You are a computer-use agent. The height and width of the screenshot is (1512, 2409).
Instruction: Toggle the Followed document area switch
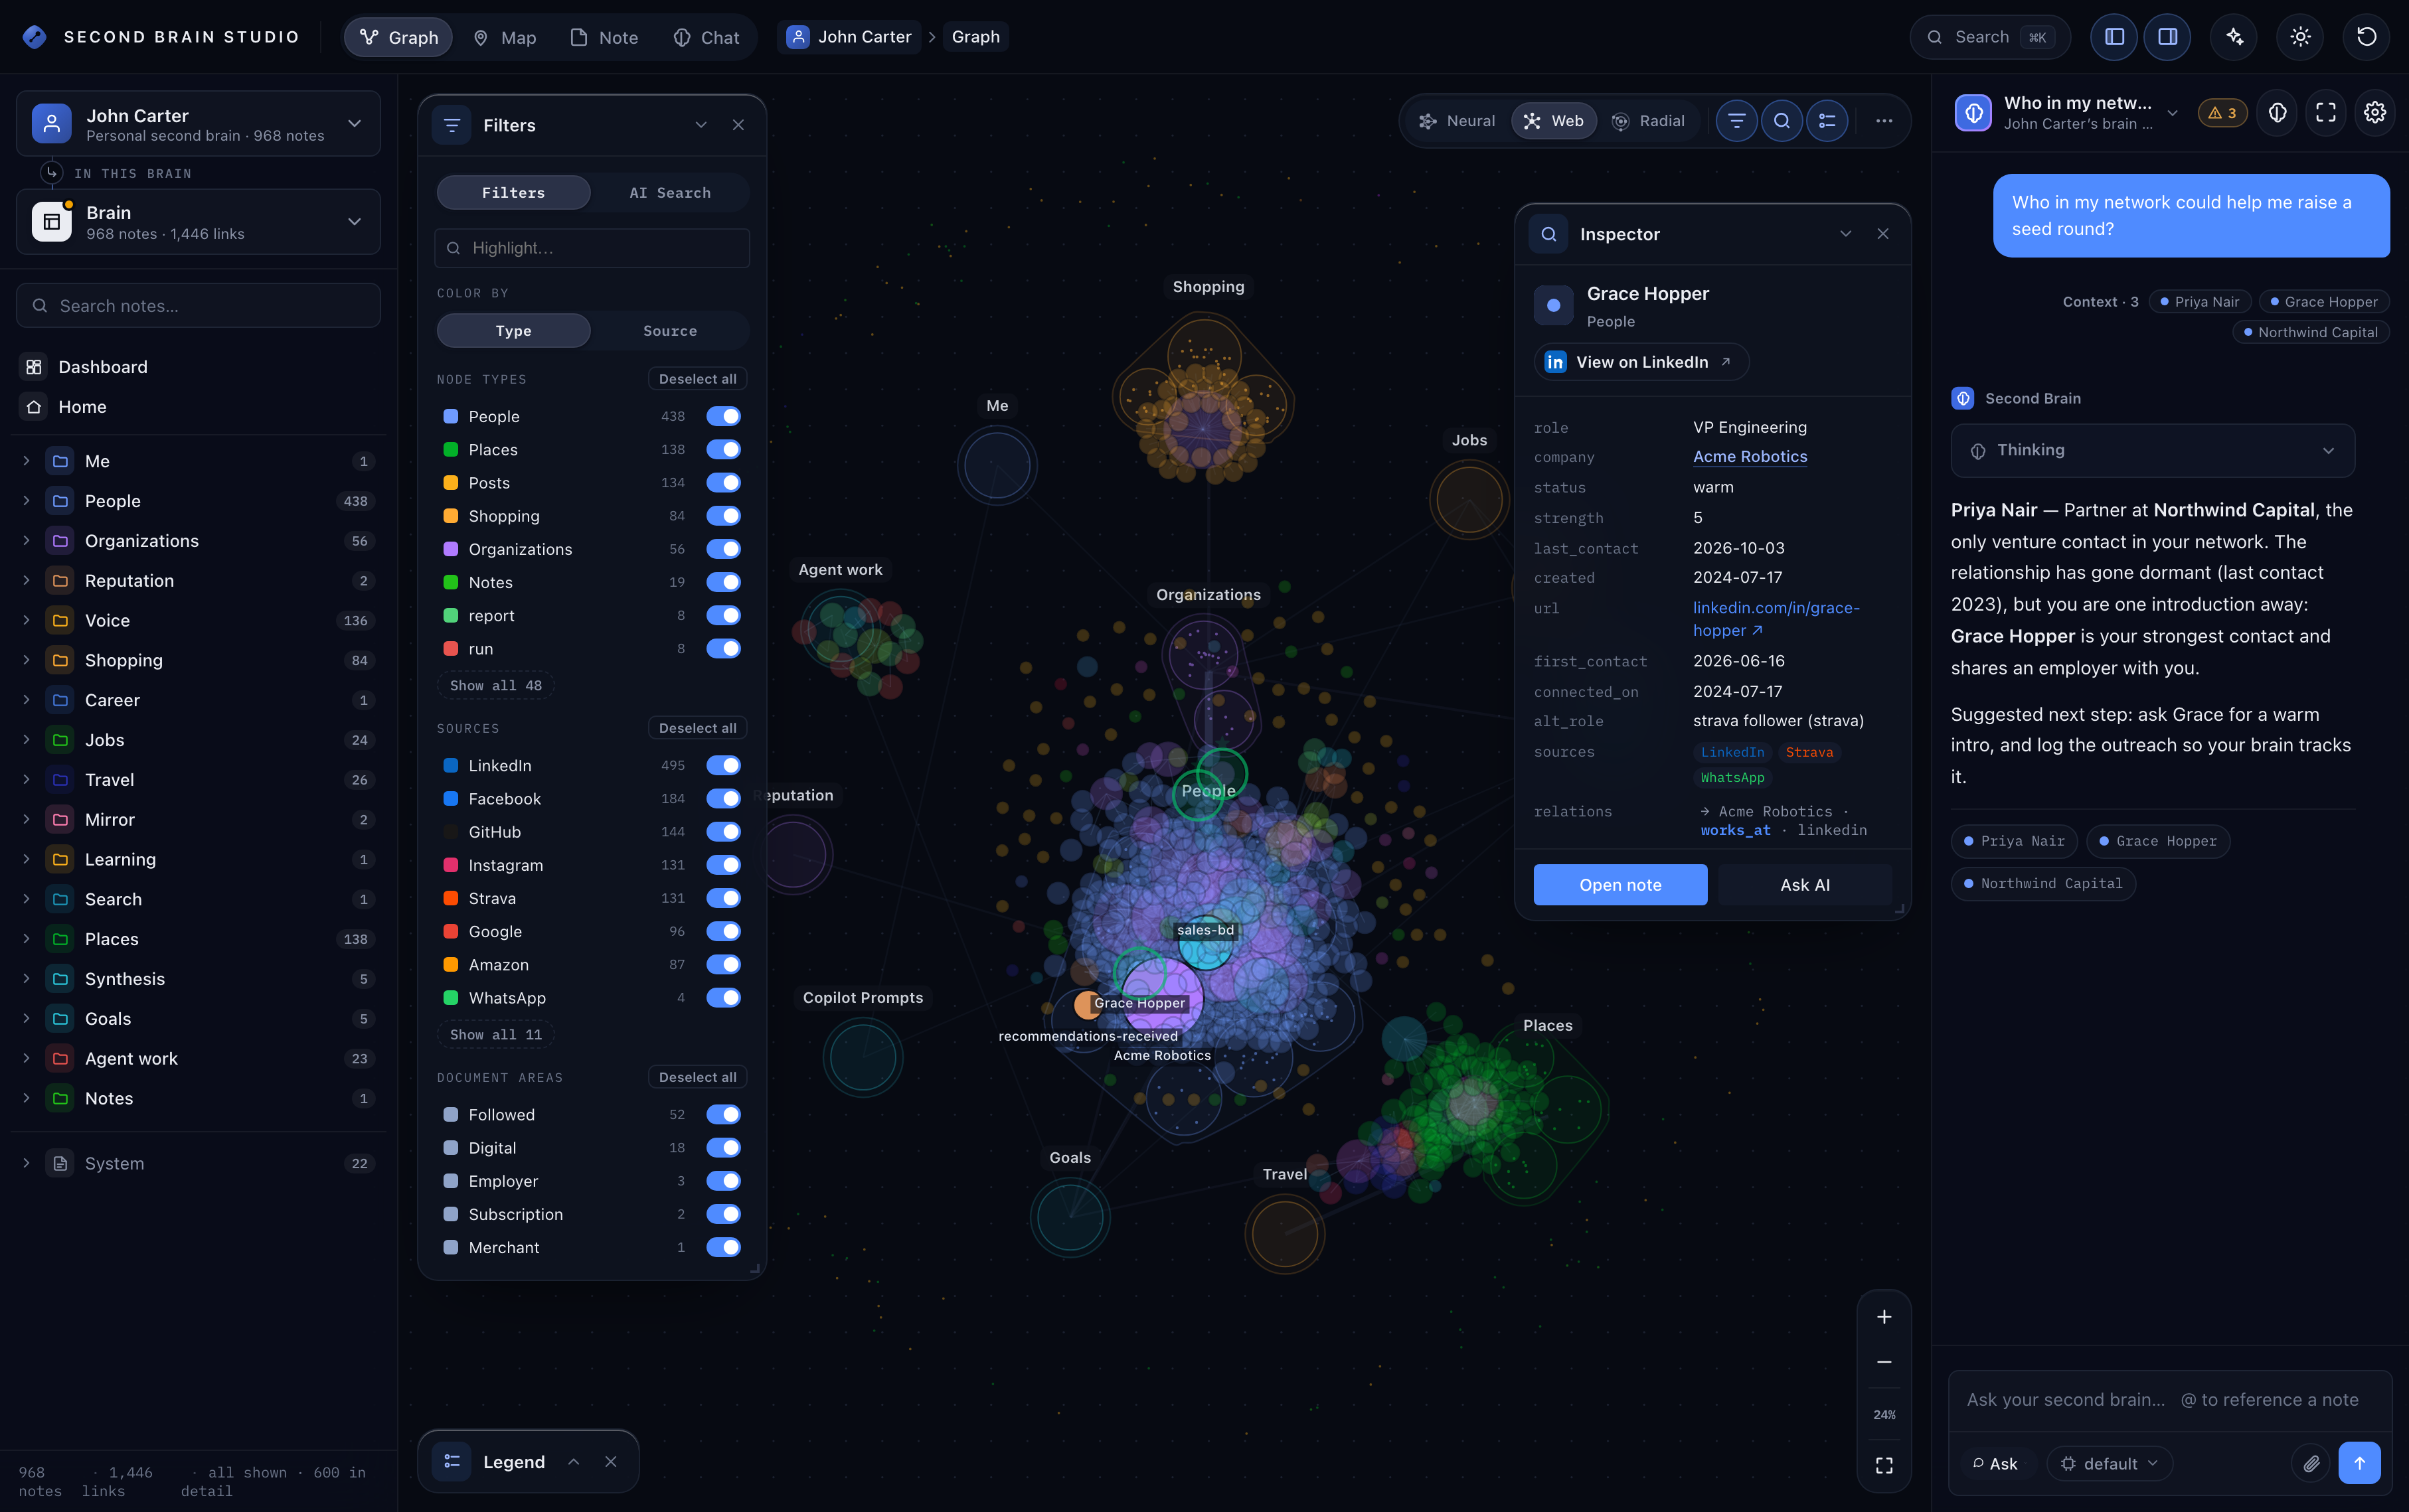tap(723, 1114)
